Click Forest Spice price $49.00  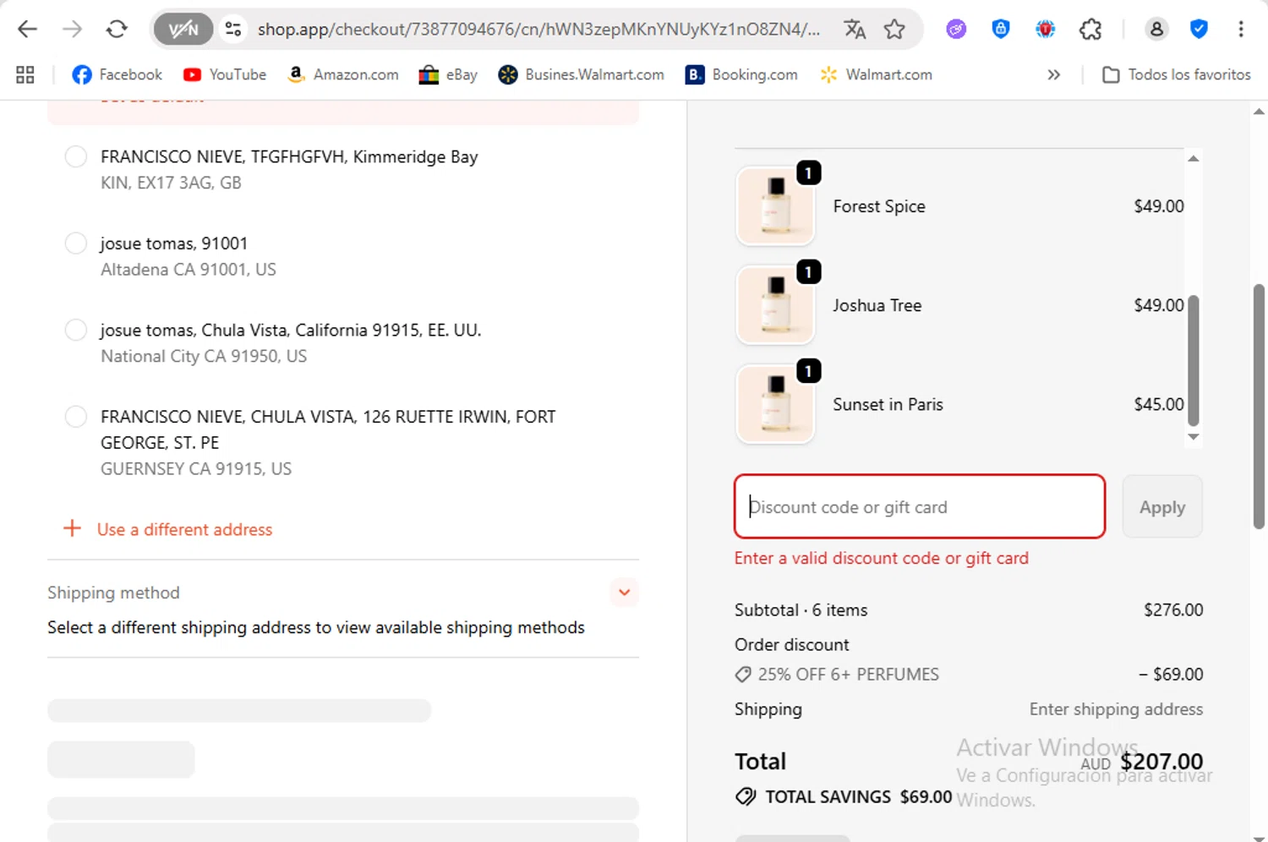click(x=1159, y=206)
